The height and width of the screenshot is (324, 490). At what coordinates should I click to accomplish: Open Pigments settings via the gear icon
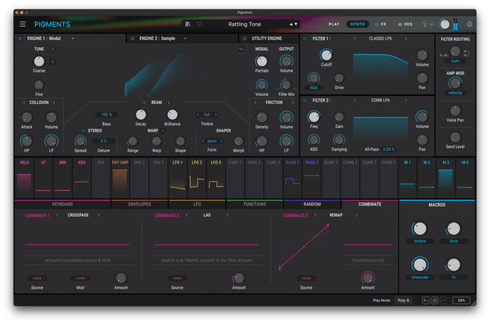[469, 24]
